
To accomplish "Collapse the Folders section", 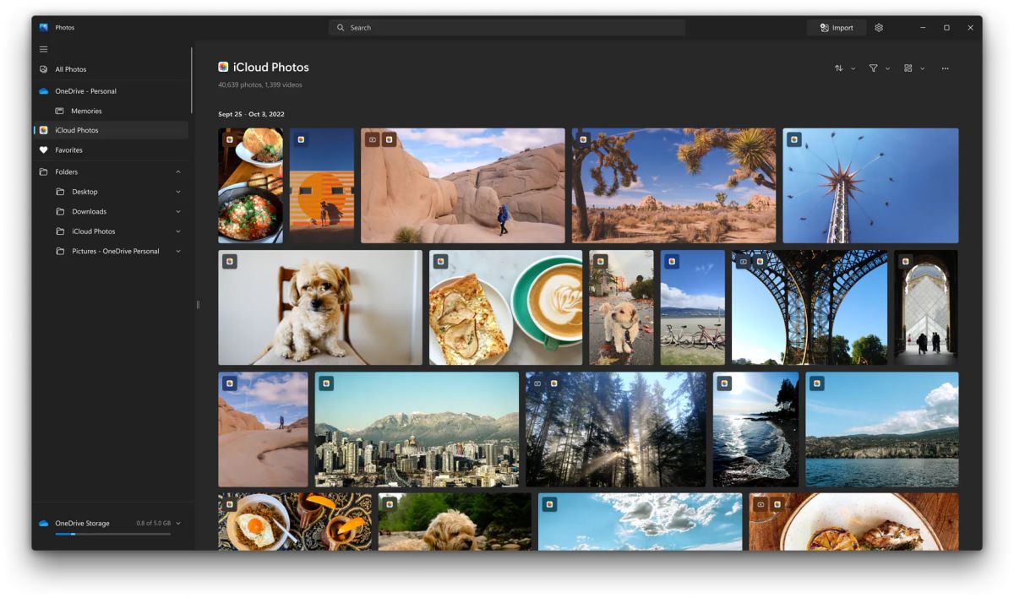I will tap(177, 171).
